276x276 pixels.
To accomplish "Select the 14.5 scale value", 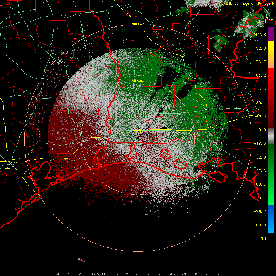I will coord(261,116).
